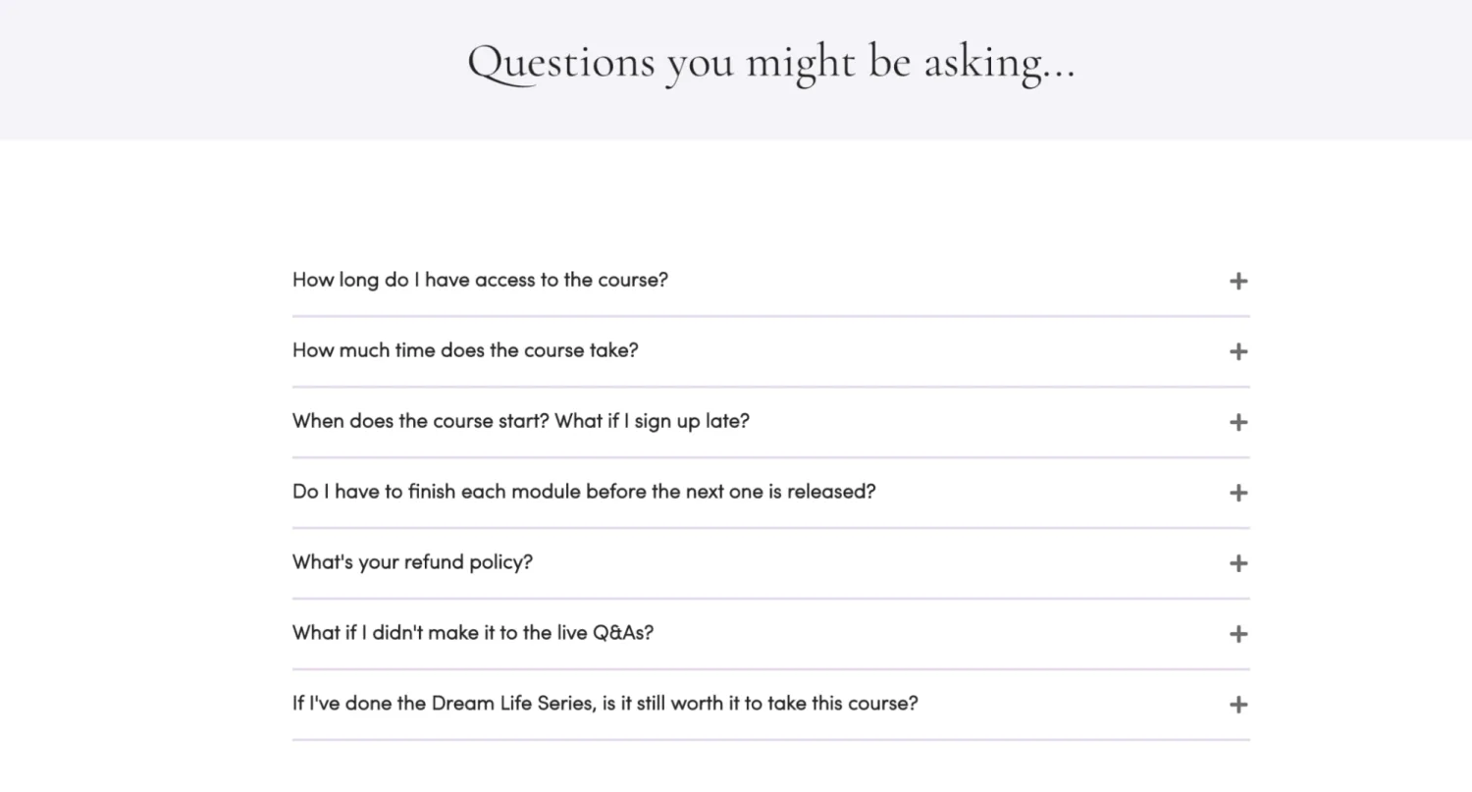Viewport: 1472px width, 792px height.
Task: Click the "Questions you might be asking..." heading
Action: point(771,63)
